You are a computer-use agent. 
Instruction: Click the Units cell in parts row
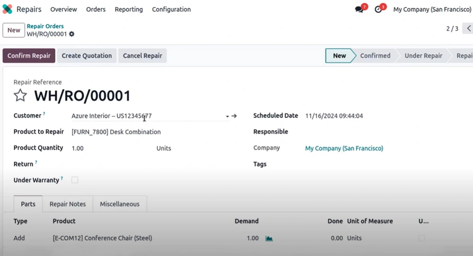click(354, 238)
